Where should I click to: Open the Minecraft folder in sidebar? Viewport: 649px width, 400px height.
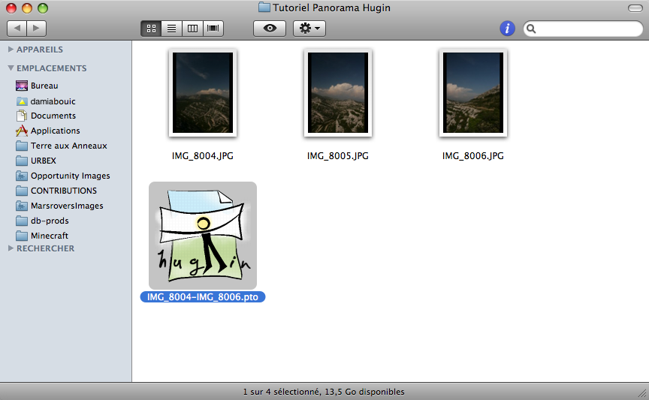[x=49, y=236]
